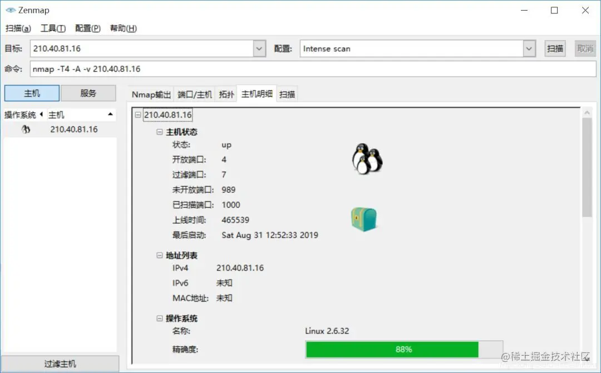Collapse the 地址列表 section
Screen dimensions: 601x373
[x=160, y=256]
